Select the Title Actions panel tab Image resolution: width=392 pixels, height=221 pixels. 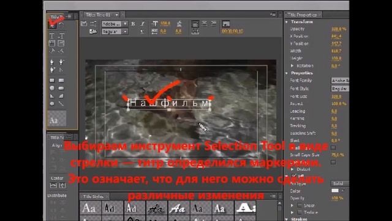click(x=57, y=138)
